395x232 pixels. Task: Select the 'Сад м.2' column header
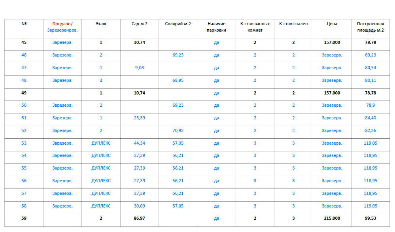[140, 24]
